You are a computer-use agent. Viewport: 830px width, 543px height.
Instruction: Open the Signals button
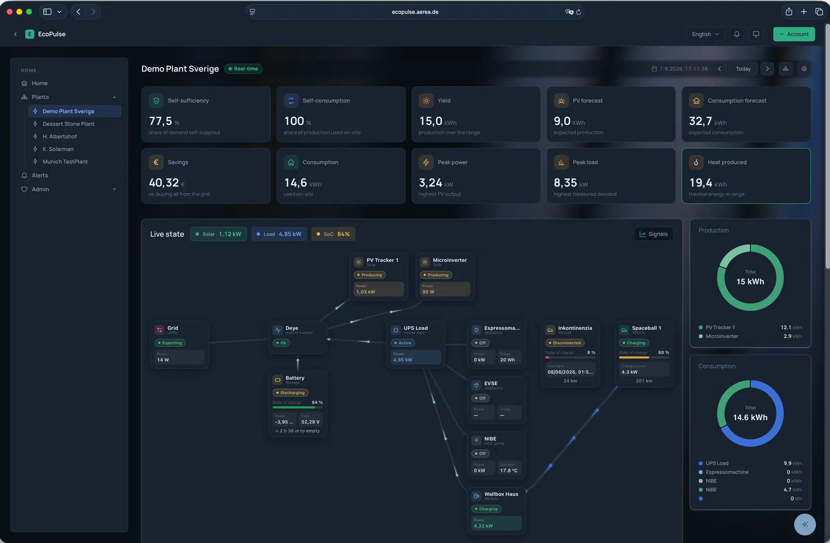tap(654, 234)
